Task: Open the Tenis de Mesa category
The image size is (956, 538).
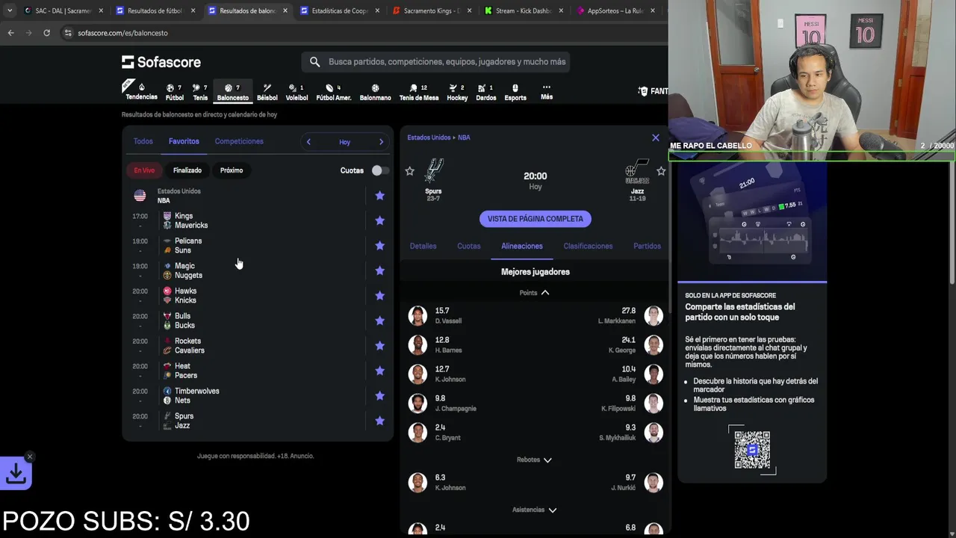Action: click(x=419, y=92)
